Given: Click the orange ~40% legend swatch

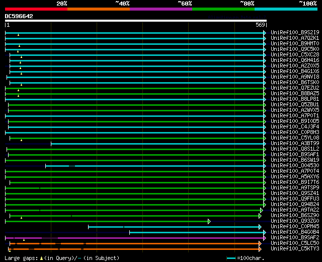Looking at the screenshot, I should (x=99, y=9).
